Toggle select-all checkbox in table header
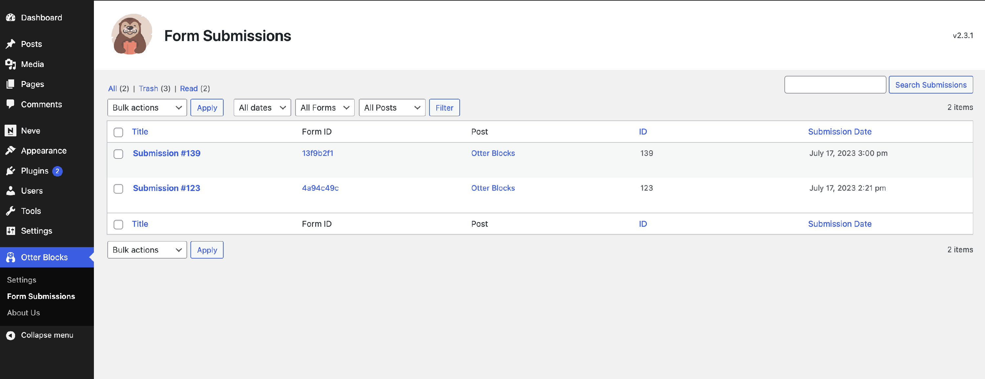 click(119, 132)
